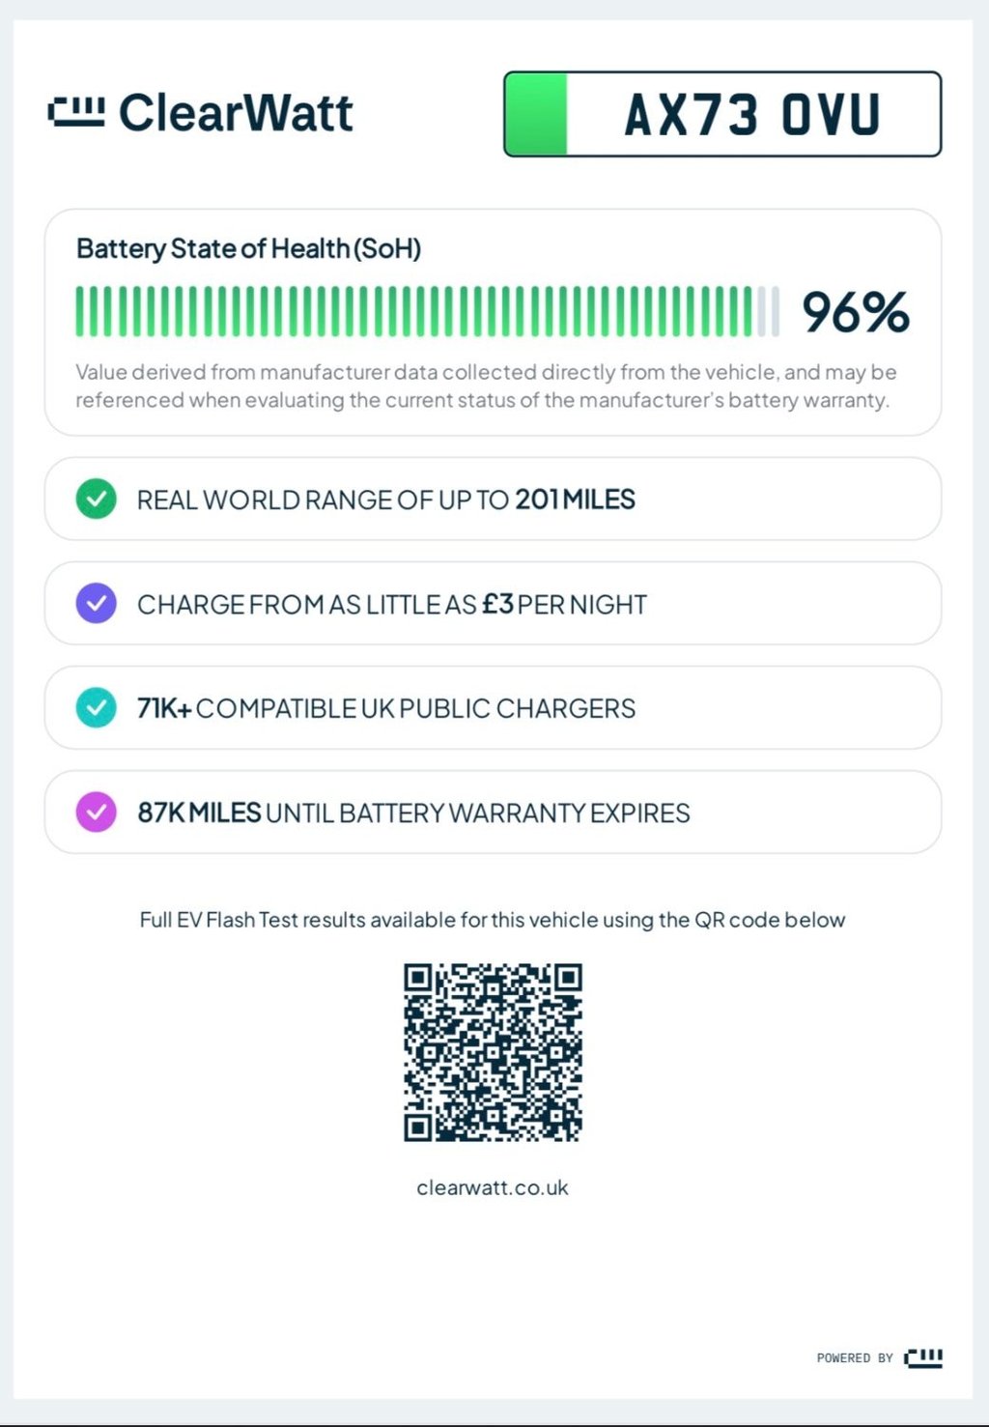The width and height of the screenshot is (989, 1427).
Task: Click the green flag on the number plate
Action: pyautogui.click(x=536, y=114)
